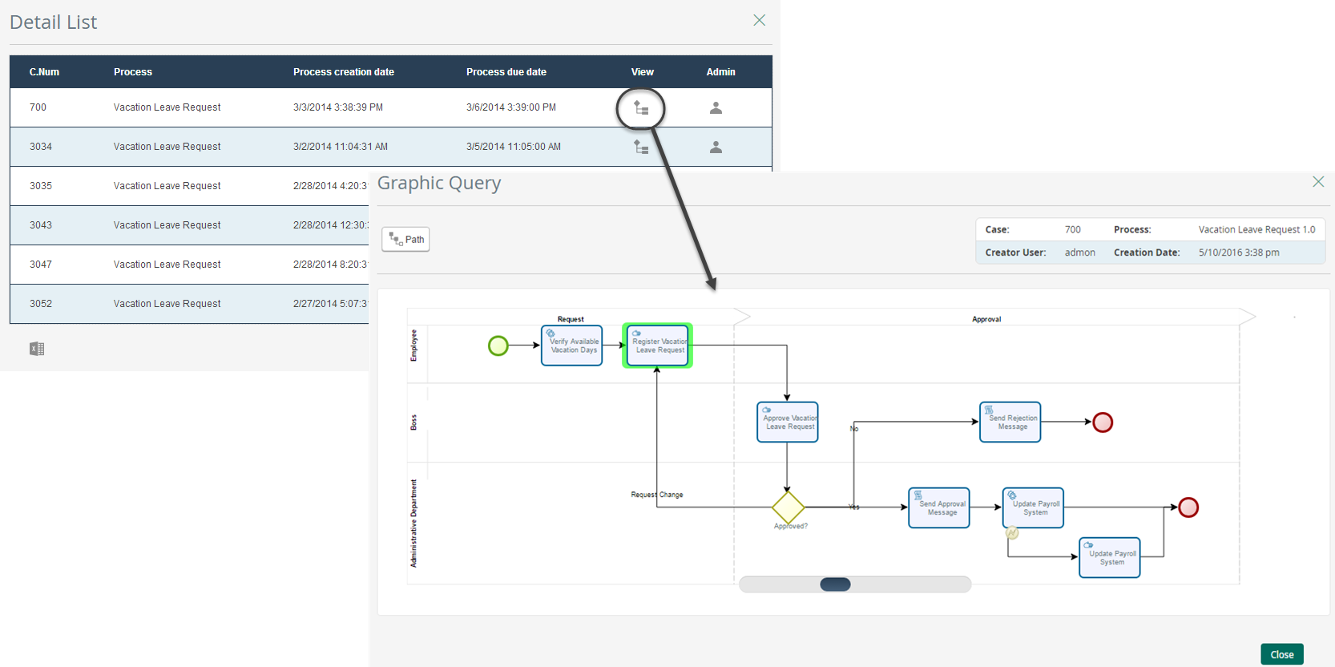This screenshot has height=667, width=1335.
Task: Select Send Rejection Message task
Action: (1010, 422)
